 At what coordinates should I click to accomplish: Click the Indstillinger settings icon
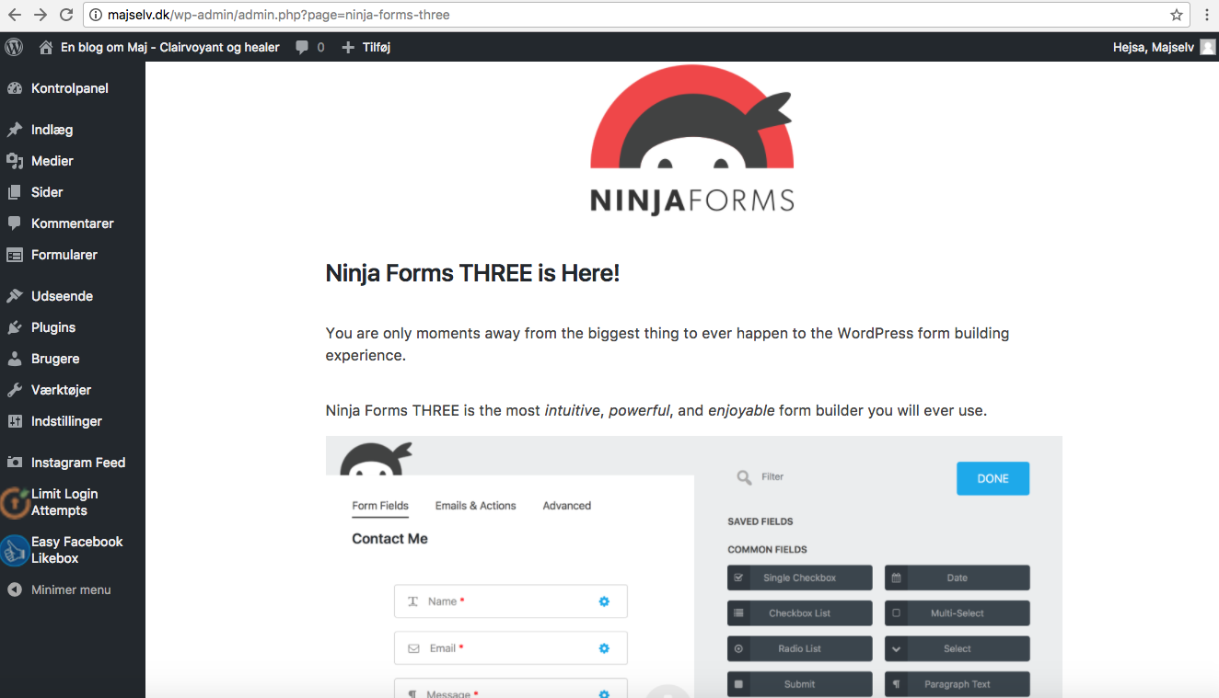tap(15, 421)
